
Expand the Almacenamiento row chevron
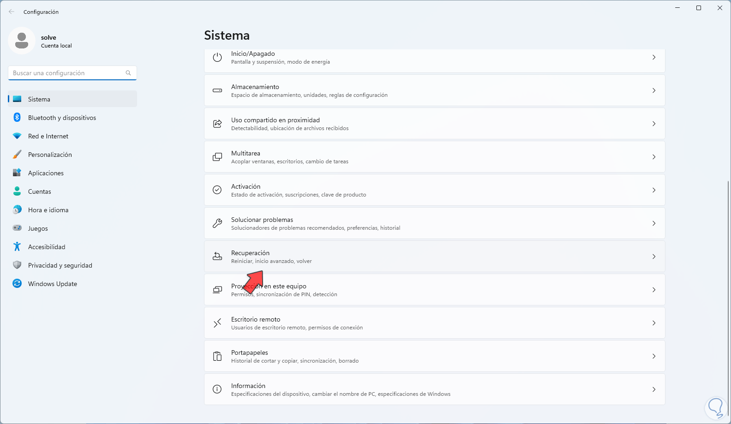653,90
